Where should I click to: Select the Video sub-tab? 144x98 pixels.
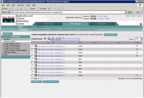[x=29, y=27]
